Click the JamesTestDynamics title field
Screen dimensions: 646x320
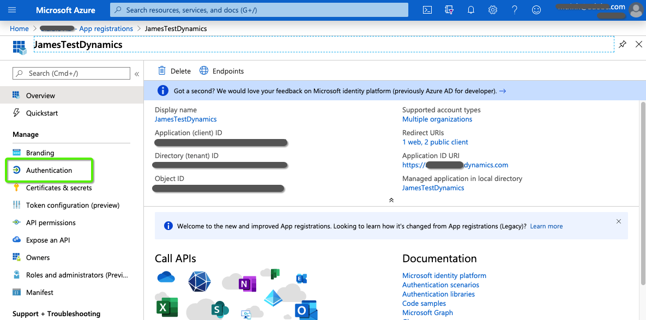click(x=324, y=45)
